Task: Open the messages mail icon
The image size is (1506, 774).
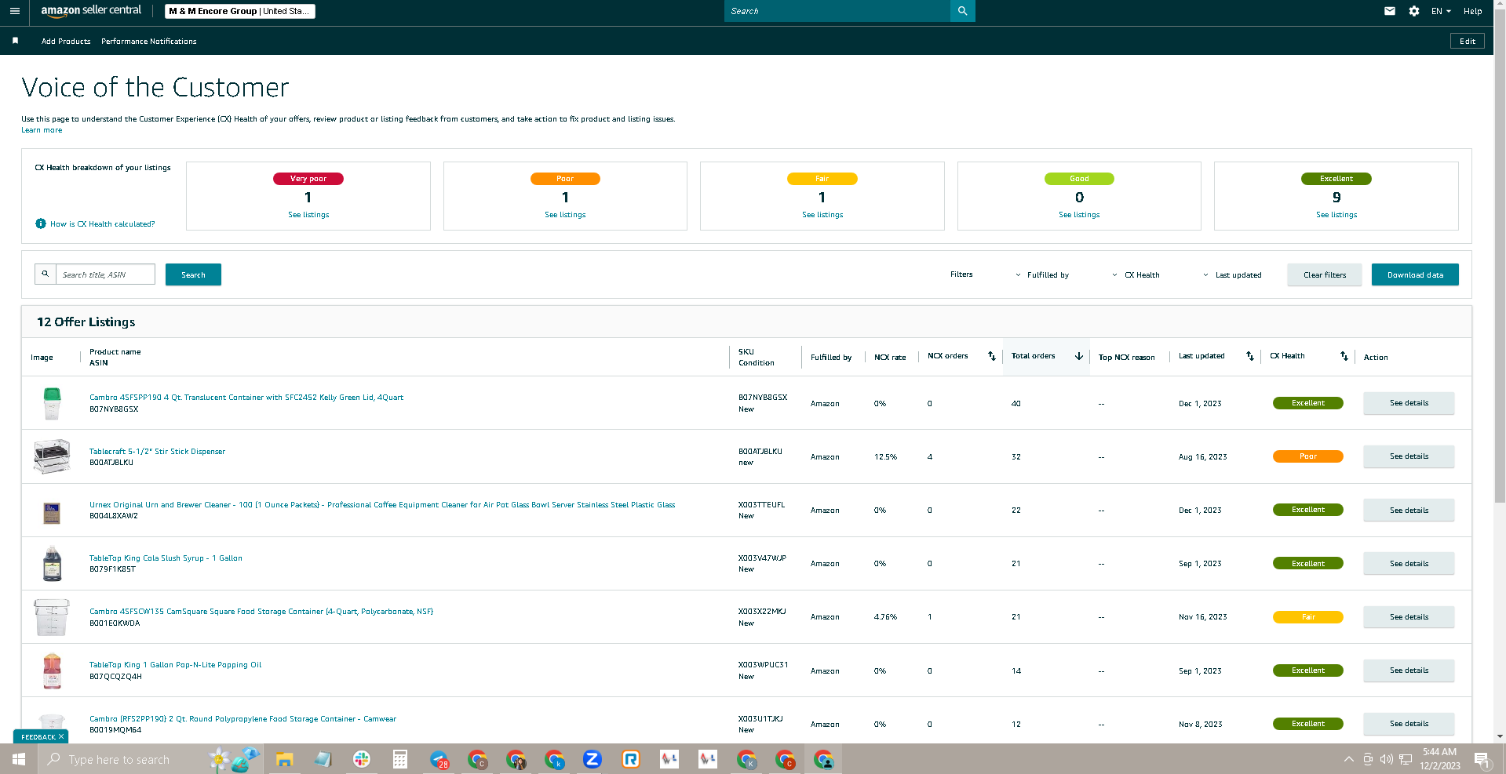Action: pyautogui.click(x=1390, y=11)
